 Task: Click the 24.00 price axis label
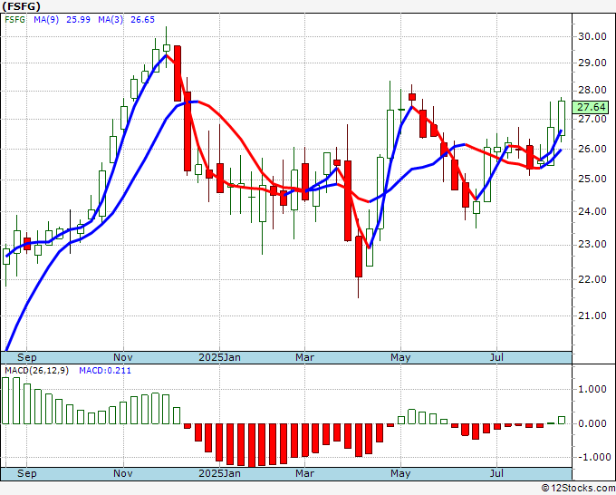point(592,211)
